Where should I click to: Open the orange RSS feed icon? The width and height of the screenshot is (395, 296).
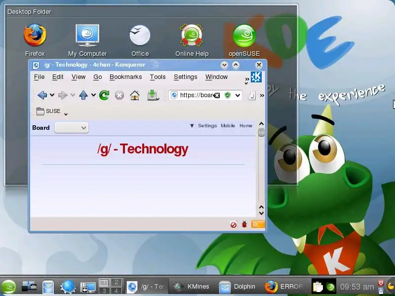pyautogui.click(x=258, y=224)
